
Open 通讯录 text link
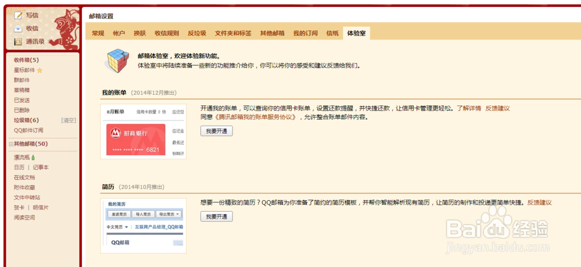point(35,42)
